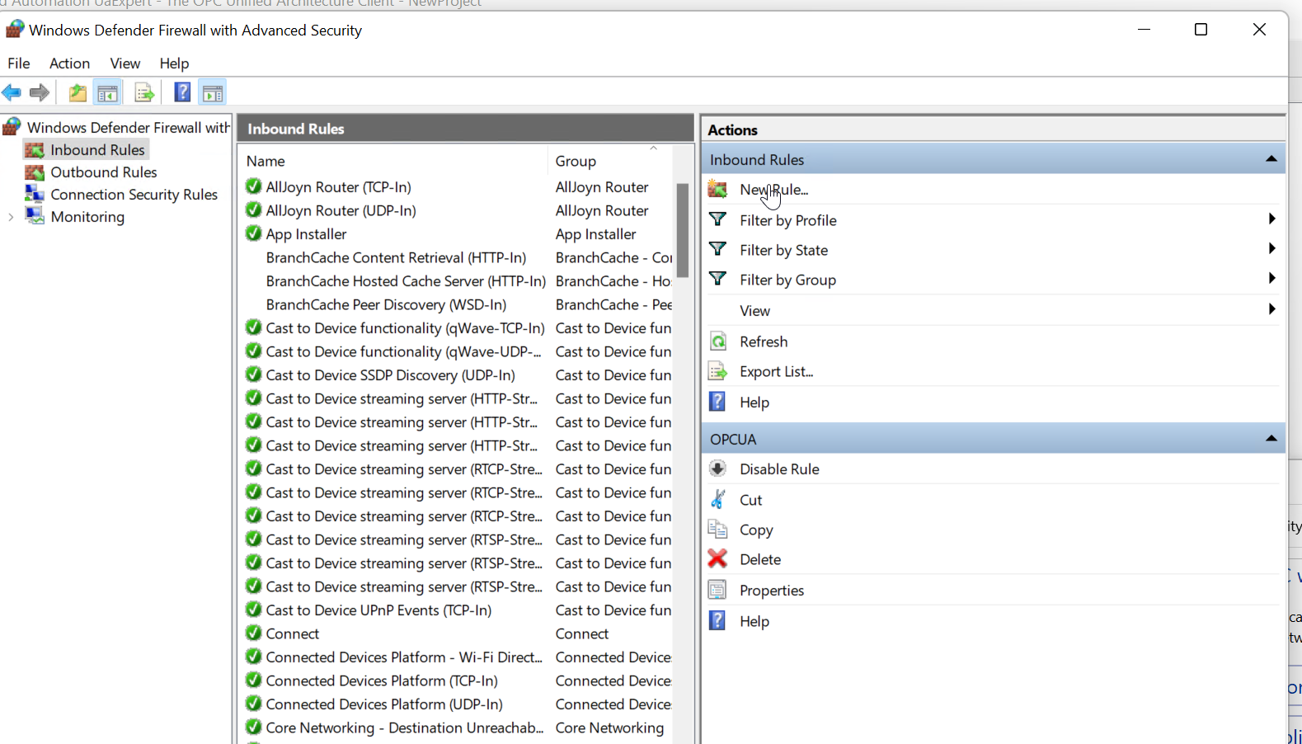
Task: Click the New Rule brick wall icon
Action: pyautogui.click(x=718, y=190)
